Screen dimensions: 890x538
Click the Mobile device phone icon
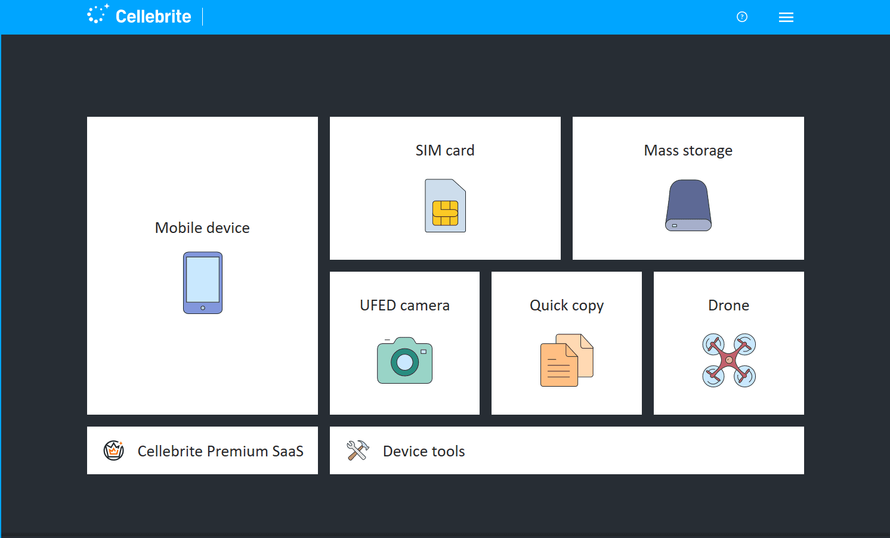click(202, 283)
